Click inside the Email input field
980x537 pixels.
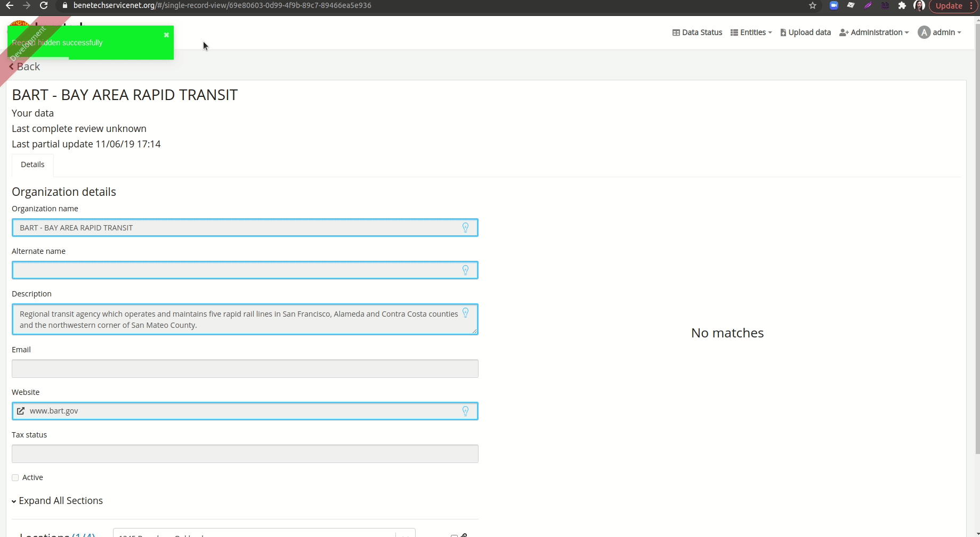(245, 368)
